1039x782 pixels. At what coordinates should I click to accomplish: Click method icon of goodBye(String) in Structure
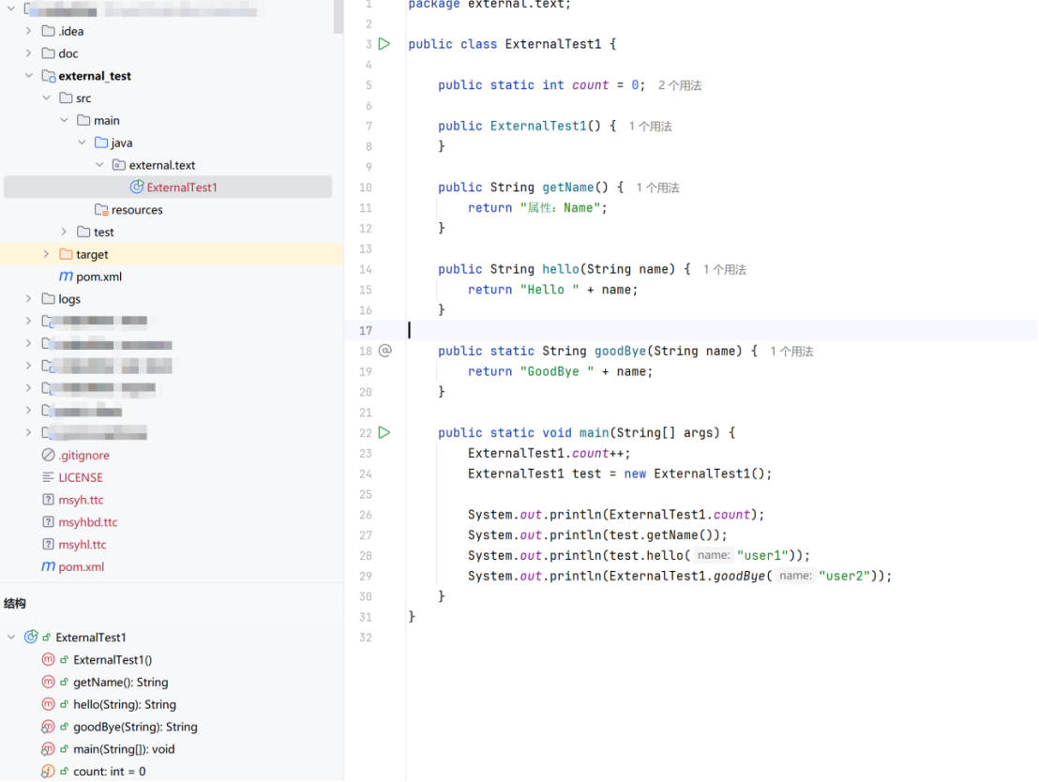(x=48, y=727)
